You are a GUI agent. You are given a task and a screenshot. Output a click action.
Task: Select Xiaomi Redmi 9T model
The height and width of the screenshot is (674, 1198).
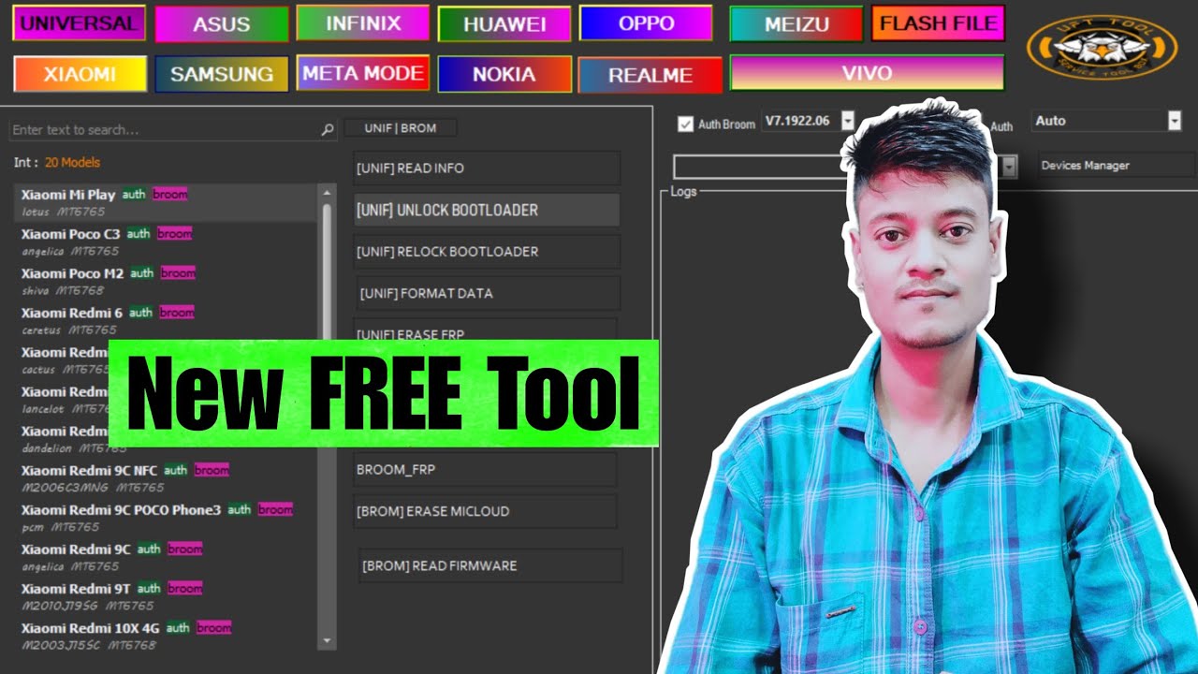point(167,596)
